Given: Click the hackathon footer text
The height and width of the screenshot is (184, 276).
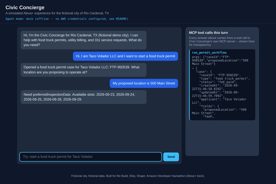Looking at the screenshot, I should 138,176.
